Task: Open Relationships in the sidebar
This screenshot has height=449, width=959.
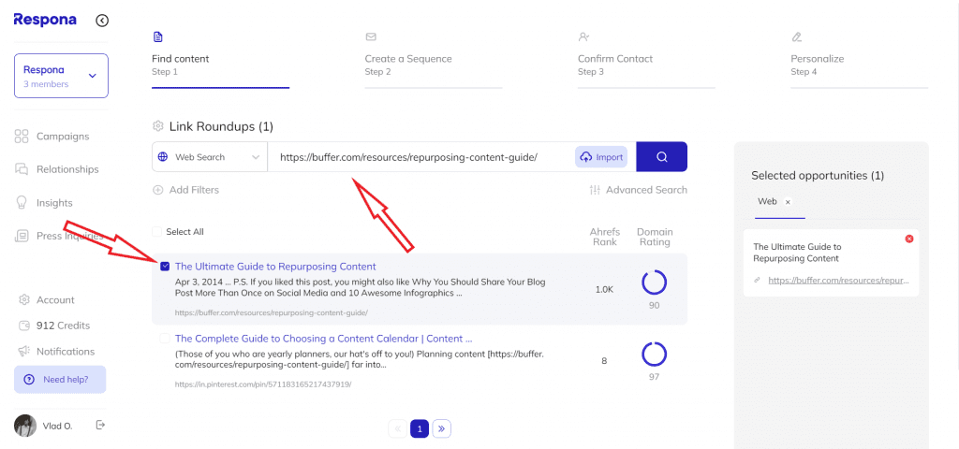Action: click(67, 169)
